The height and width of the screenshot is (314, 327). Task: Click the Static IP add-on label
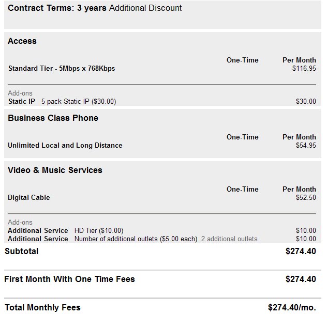[22, 101]
